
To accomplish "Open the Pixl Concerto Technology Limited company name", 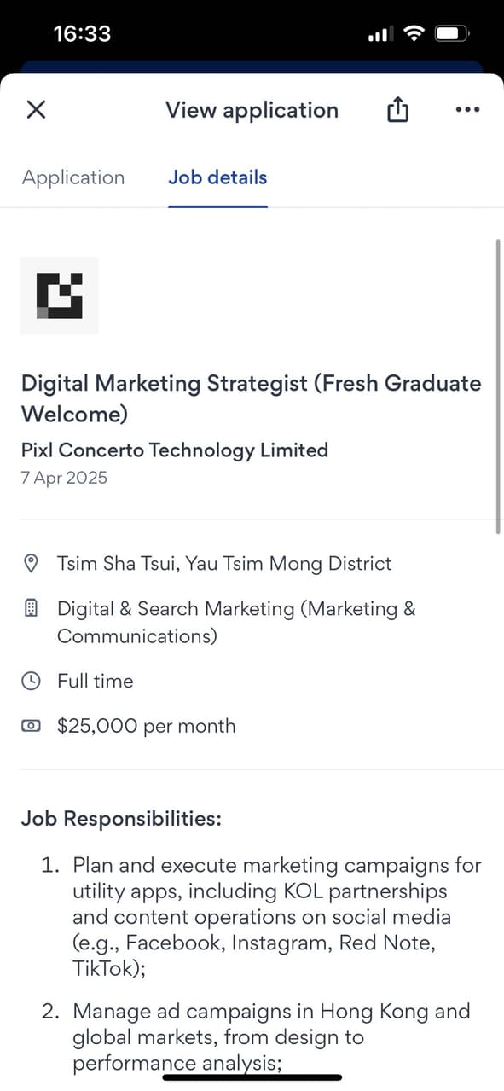I will coord(174,450).
